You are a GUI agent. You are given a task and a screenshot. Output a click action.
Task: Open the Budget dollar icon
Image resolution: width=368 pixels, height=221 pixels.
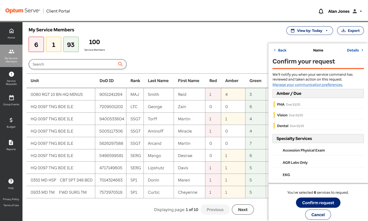(x=11, y=120)
